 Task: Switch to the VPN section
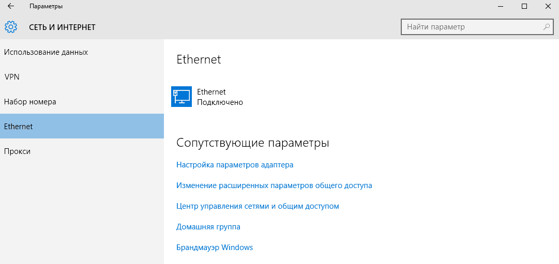point(12,77)
